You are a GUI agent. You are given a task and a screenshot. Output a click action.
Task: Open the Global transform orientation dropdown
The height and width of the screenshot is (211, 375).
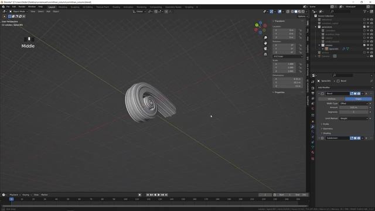(x=139, y=12)
